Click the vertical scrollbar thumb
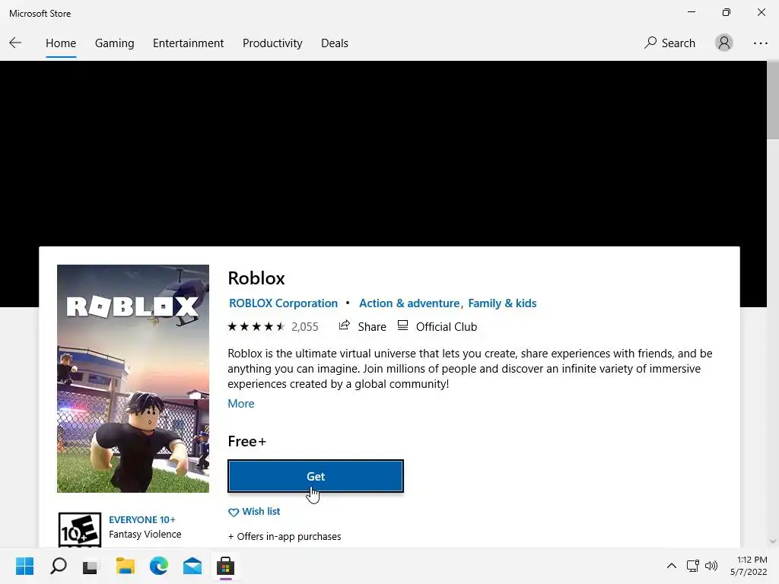The height and width of the screenshot is (584, 779). (773, 100)
